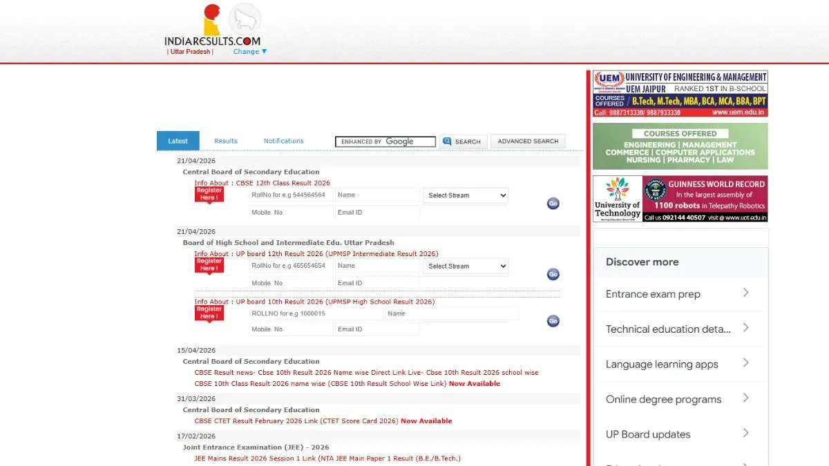Open JEE Mains Result 2026 Session 1 link
The image size is (829, 466).
coord(327,458)
